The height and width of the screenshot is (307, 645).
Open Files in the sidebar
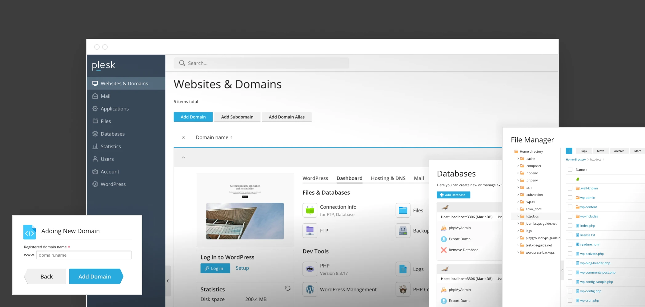click(x=126, y=121)
